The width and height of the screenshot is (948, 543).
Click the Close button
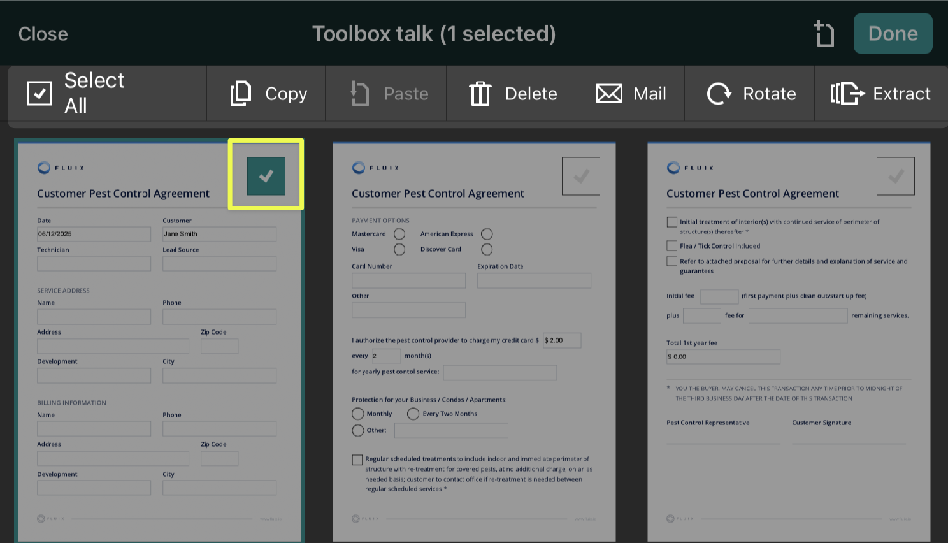click(43, 34)
